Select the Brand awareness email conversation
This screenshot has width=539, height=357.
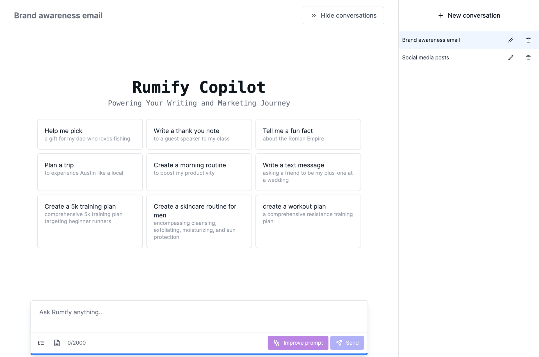click(452, 40)
